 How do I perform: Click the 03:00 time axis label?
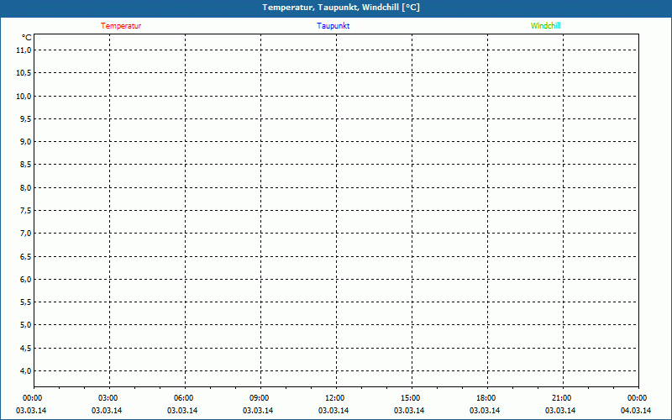coord(108,398)
